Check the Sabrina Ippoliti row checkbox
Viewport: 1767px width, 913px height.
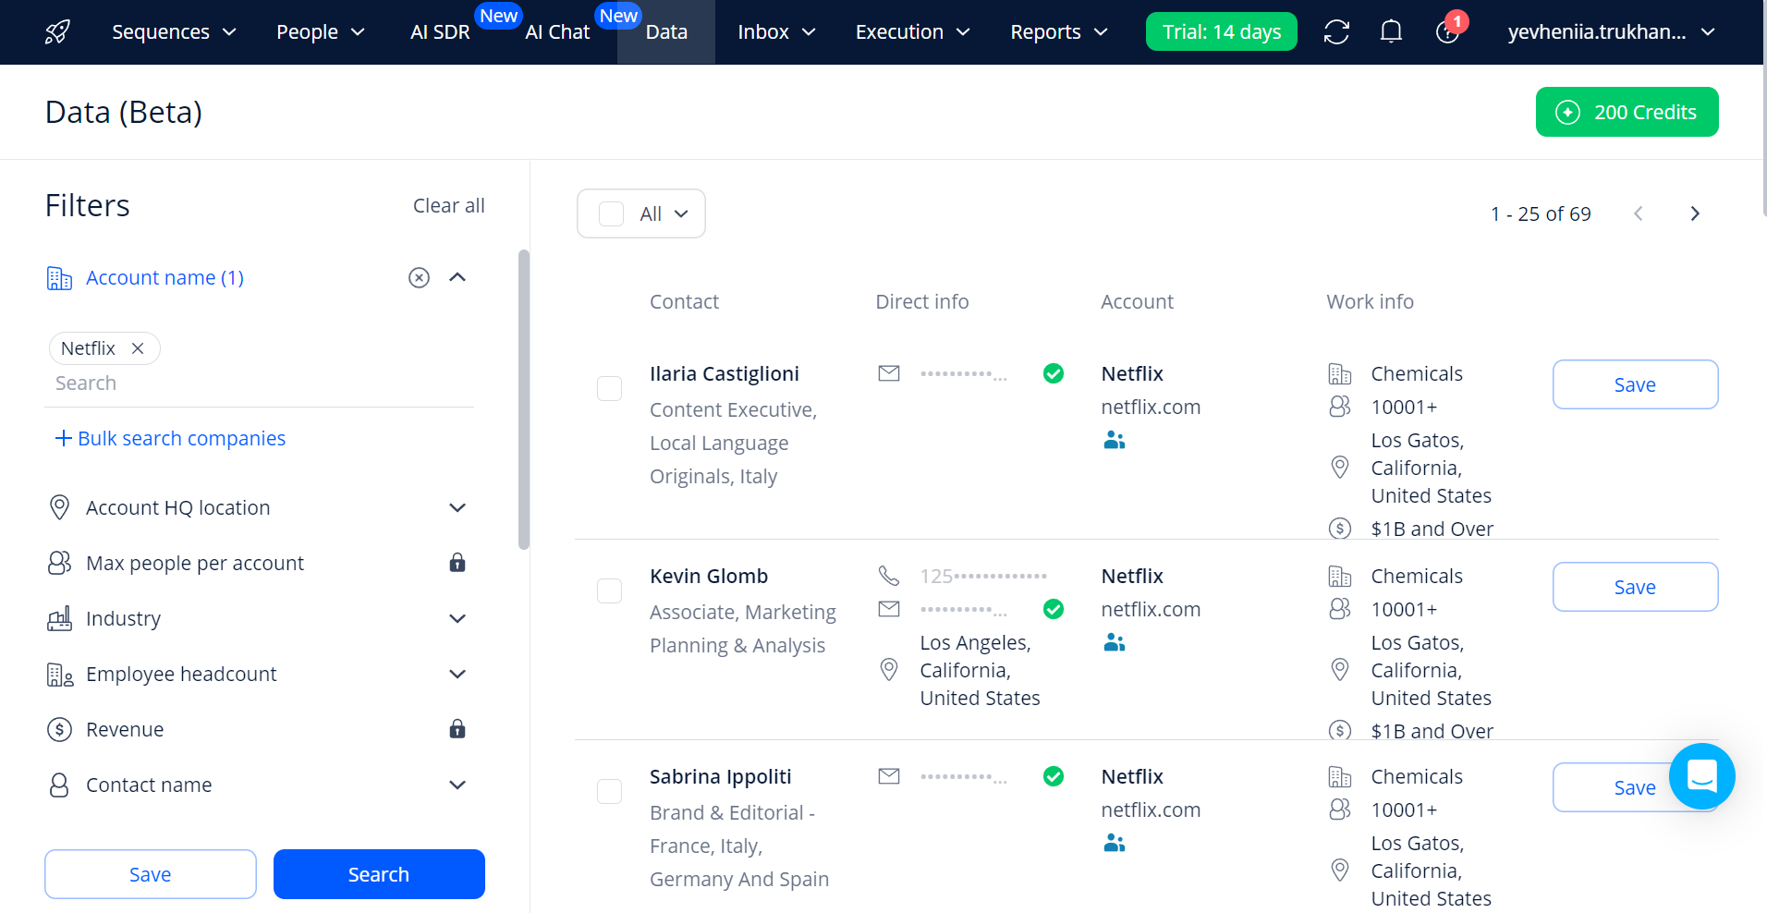point(610,791)
